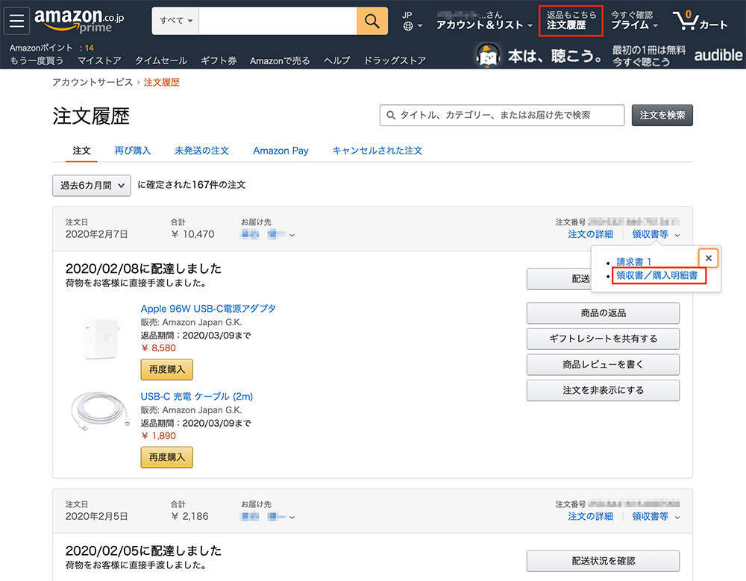Open 注文履歴 in the top navigation
This screenshot has width=746, height=581.
point(570,21)
